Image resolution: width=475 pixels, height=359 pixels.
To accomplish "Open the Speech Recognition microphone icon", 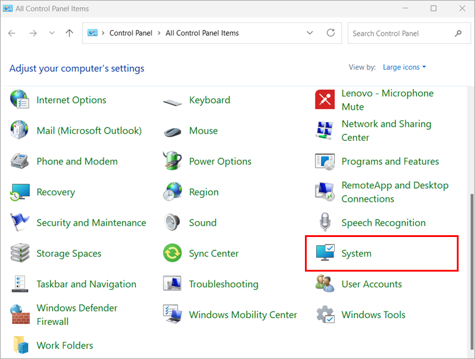I will (x=325, y=223).
